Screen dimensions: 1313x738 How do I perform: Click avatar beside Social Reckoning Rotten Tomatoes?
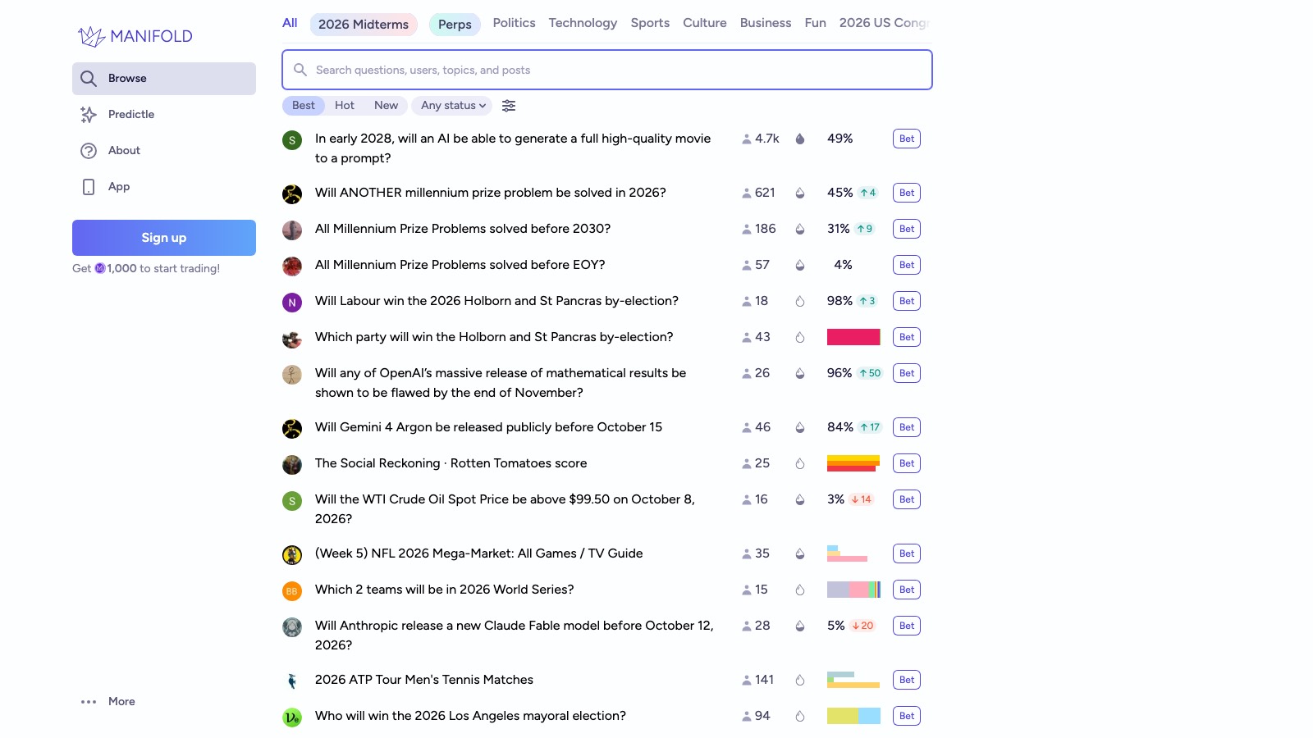pyautogui.click(x=292, y=465)
